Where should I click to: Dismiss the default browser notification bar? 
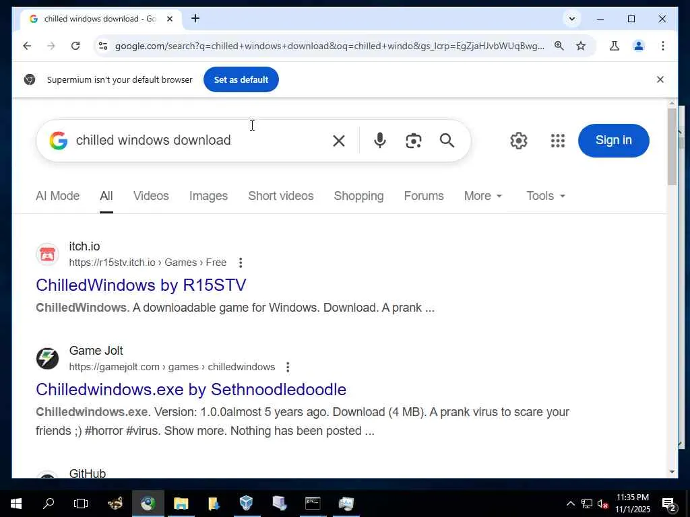660,79
